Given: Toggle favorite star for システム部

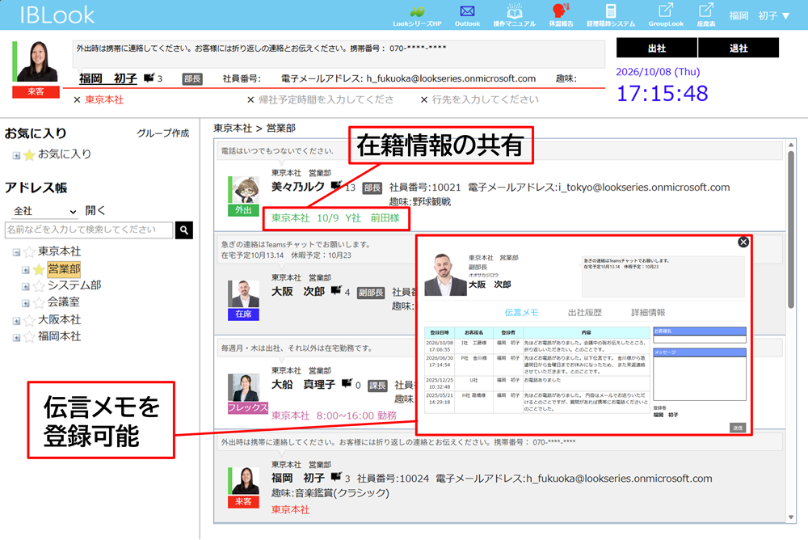Looking at the screenshot, I should point(39,286).
